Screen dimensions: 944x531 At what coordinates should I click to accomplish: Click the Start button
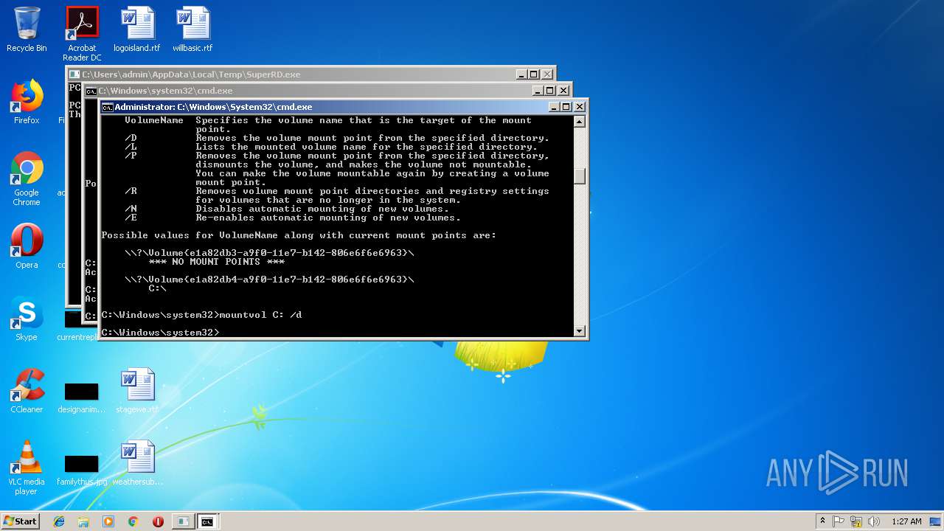point(21,521)
